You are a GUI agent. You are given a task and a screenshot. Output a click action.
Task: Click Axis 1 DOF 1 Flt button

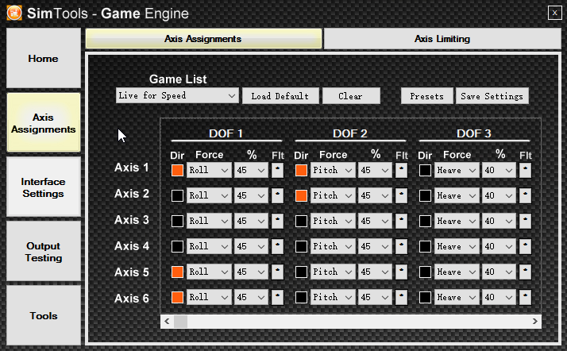tap(277, 170)
